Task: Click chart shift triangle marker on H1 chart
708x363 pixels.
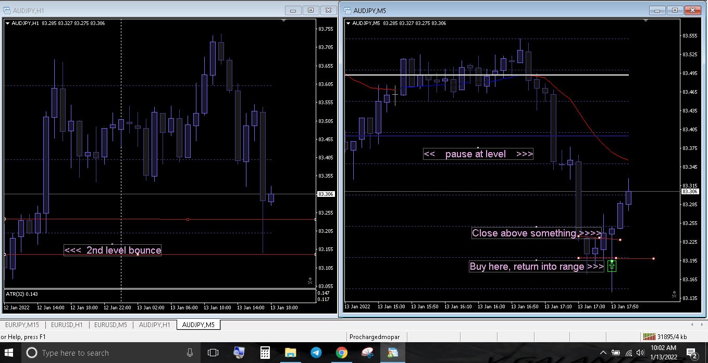Action: [283, 21]
